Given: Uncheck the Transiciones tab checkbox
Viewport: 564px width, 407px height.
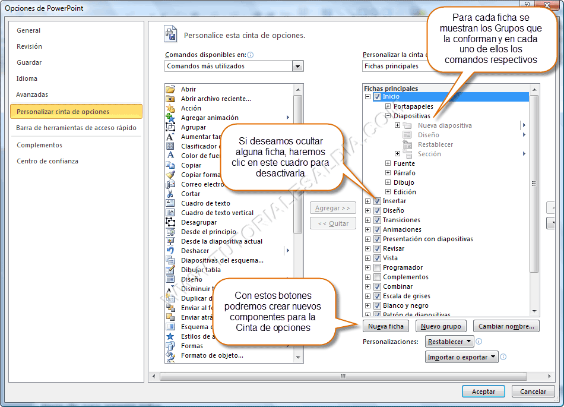Looking at the screenshot, I should [377, 220].
